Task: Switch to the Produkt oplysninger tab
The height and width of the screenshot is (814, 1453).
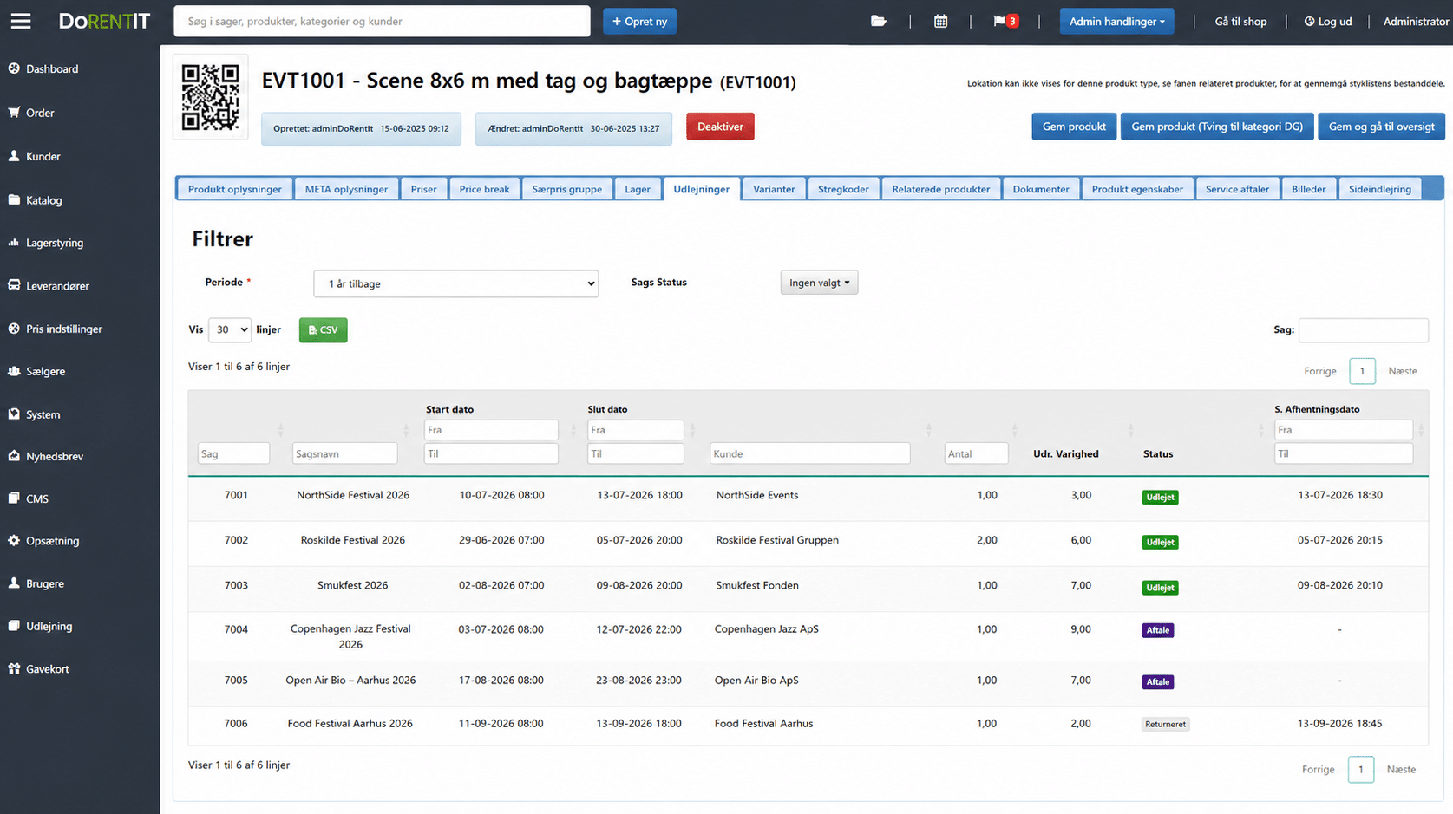Action: (x=235, y=189)
